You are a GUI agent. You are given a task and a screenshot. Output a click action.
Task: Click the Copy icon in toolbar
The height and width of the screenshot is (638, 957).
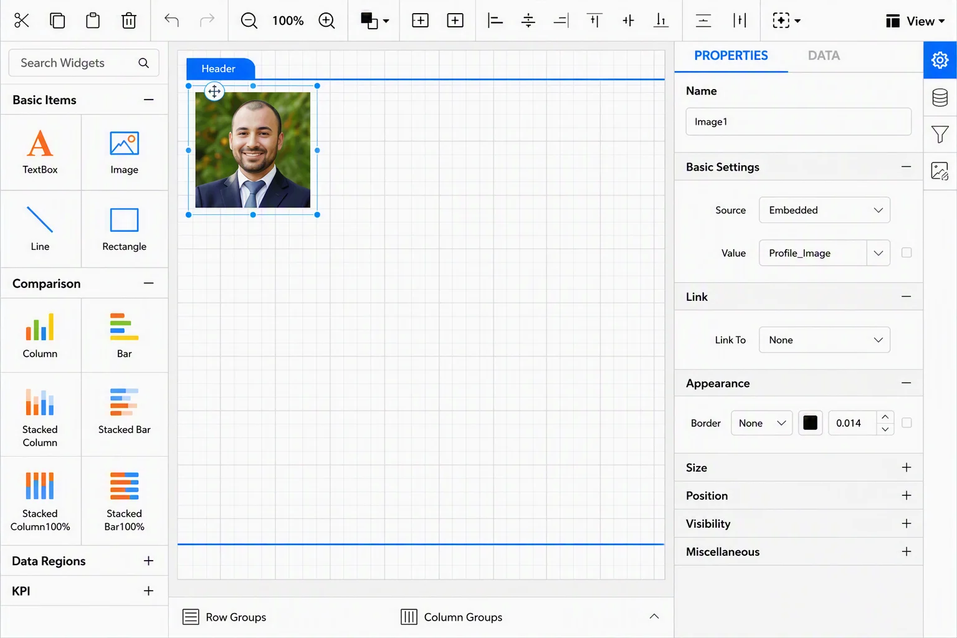(57, 21)
